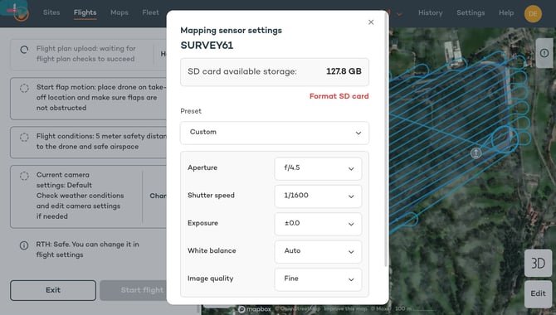Image resolution: width=556 pixels, height=315 pixels.
Task: Click the 'RTH: Safe' message text
Action: (x=87, y=250)
